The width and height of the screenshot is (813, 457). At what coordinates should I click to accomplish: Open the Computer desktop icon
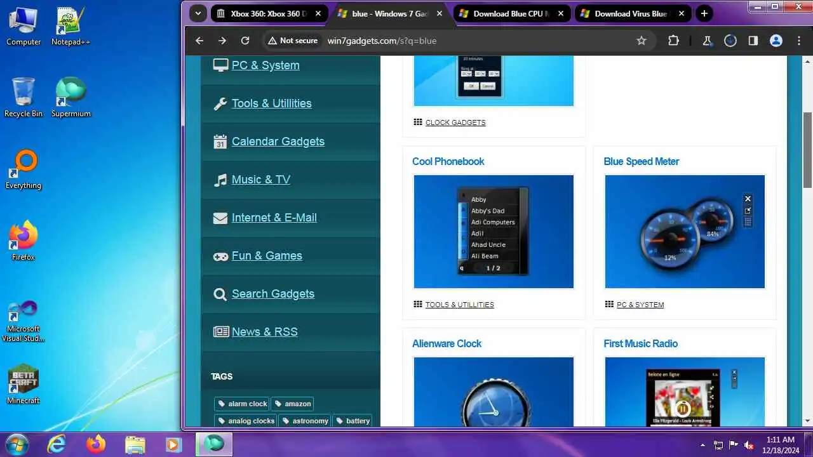pyautogui.click(x=24, y=27)
